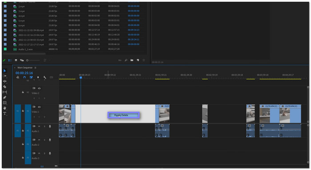Toggle A3 track targeting button
The width and height of the screenshot is (311, 170).
coord(28,158)
